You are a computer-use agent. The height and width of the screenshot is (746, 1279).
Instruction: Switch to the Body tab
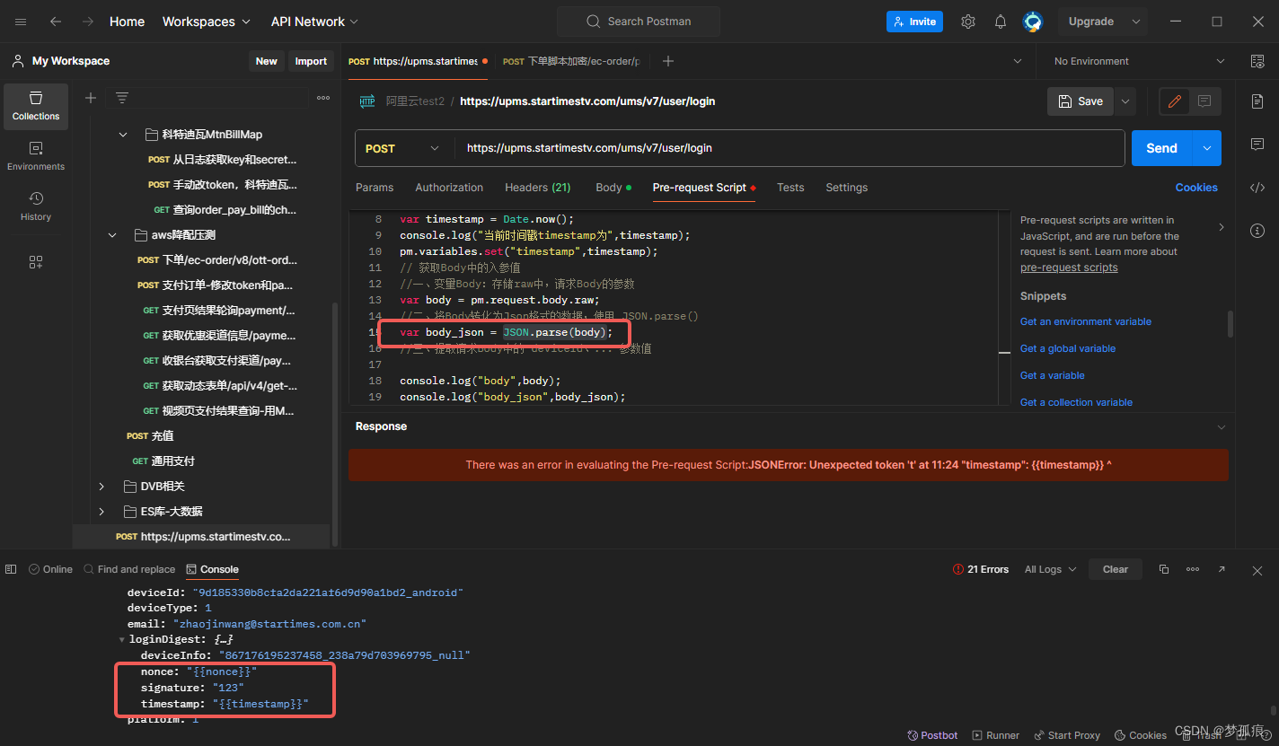pos(613,188)
